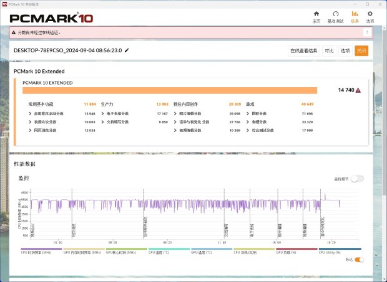This screenshot has width=387, height=282.
Task: Click the orange 关闭 (close) result button
Action: [361, 51]
